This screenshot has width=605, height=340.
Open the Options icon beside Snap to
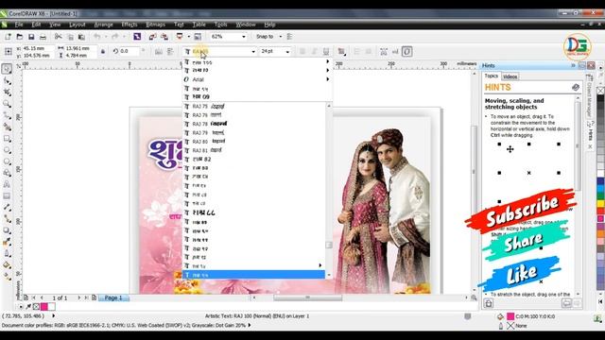pos(289,37)
